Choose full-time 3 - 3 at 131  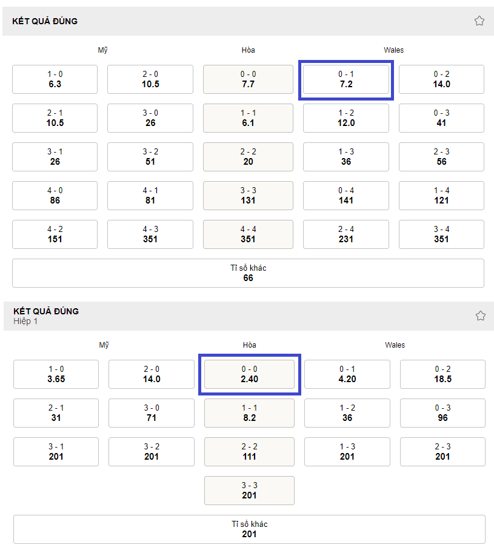[249, 196]
